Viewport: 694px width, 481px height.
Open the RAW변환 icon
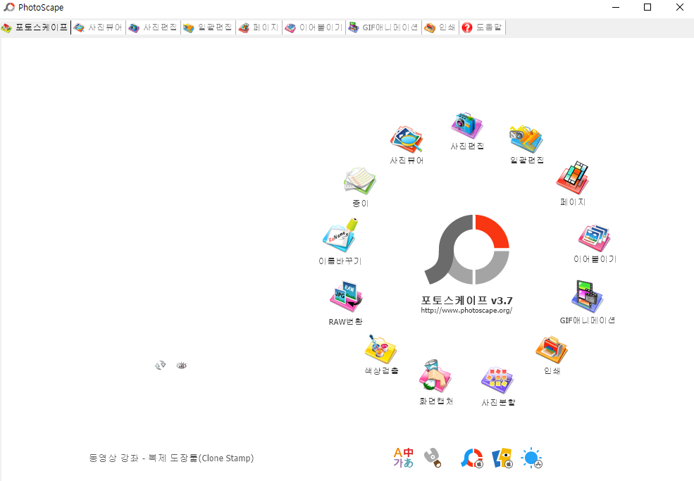tap(346, 296)
